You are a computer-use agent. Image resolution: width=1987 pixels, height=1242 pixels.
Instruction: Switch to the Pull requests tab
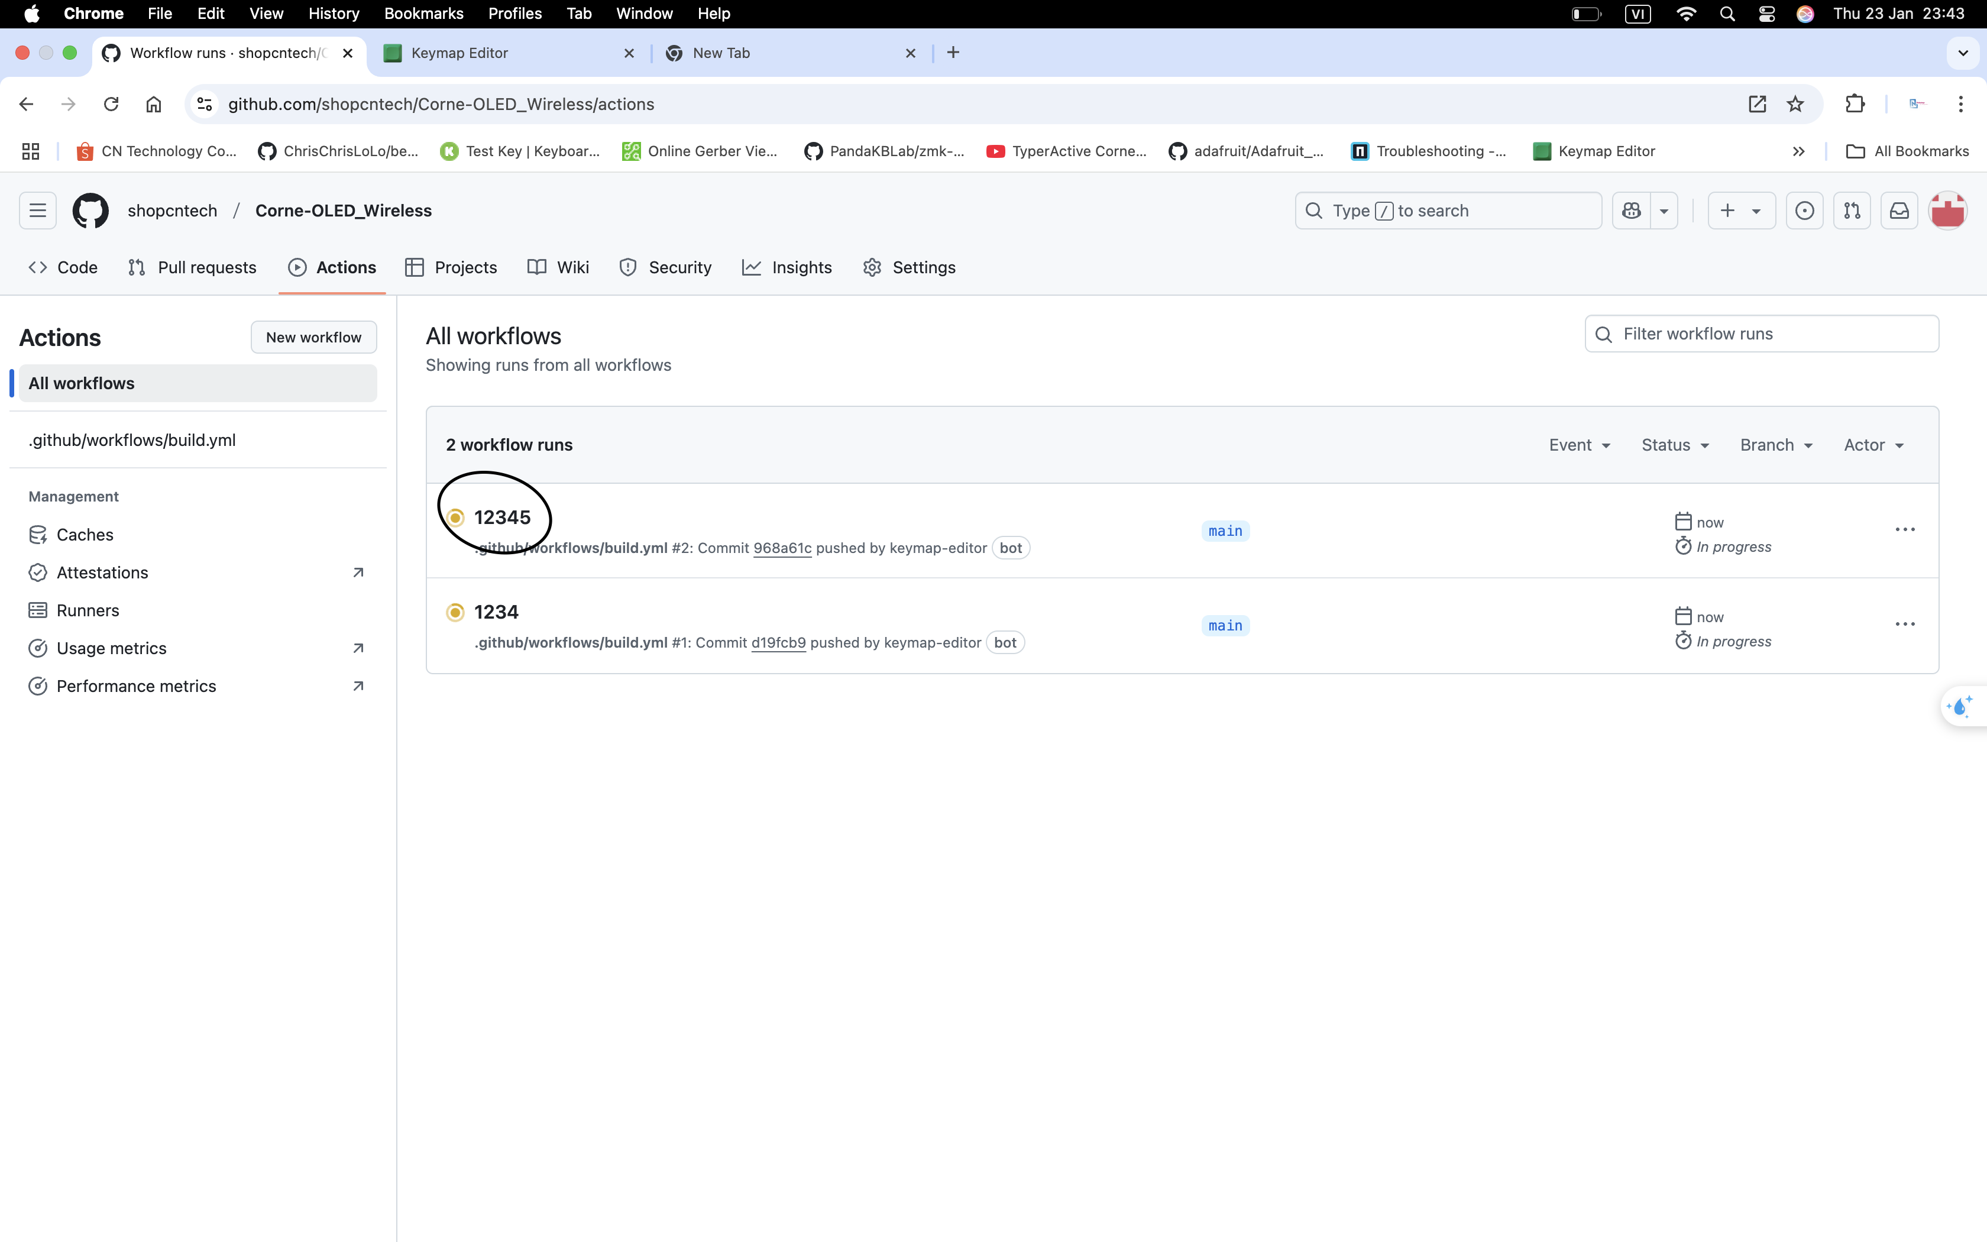(192, 268)
